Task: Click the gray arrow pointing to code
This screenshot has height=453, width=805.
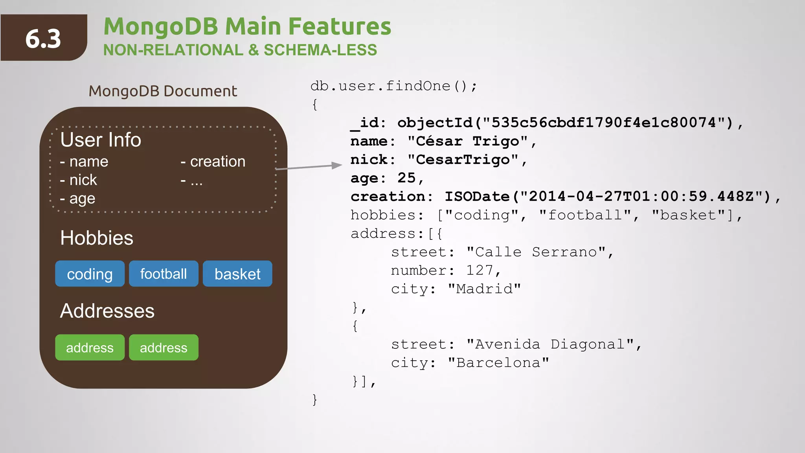Action: 309,167
